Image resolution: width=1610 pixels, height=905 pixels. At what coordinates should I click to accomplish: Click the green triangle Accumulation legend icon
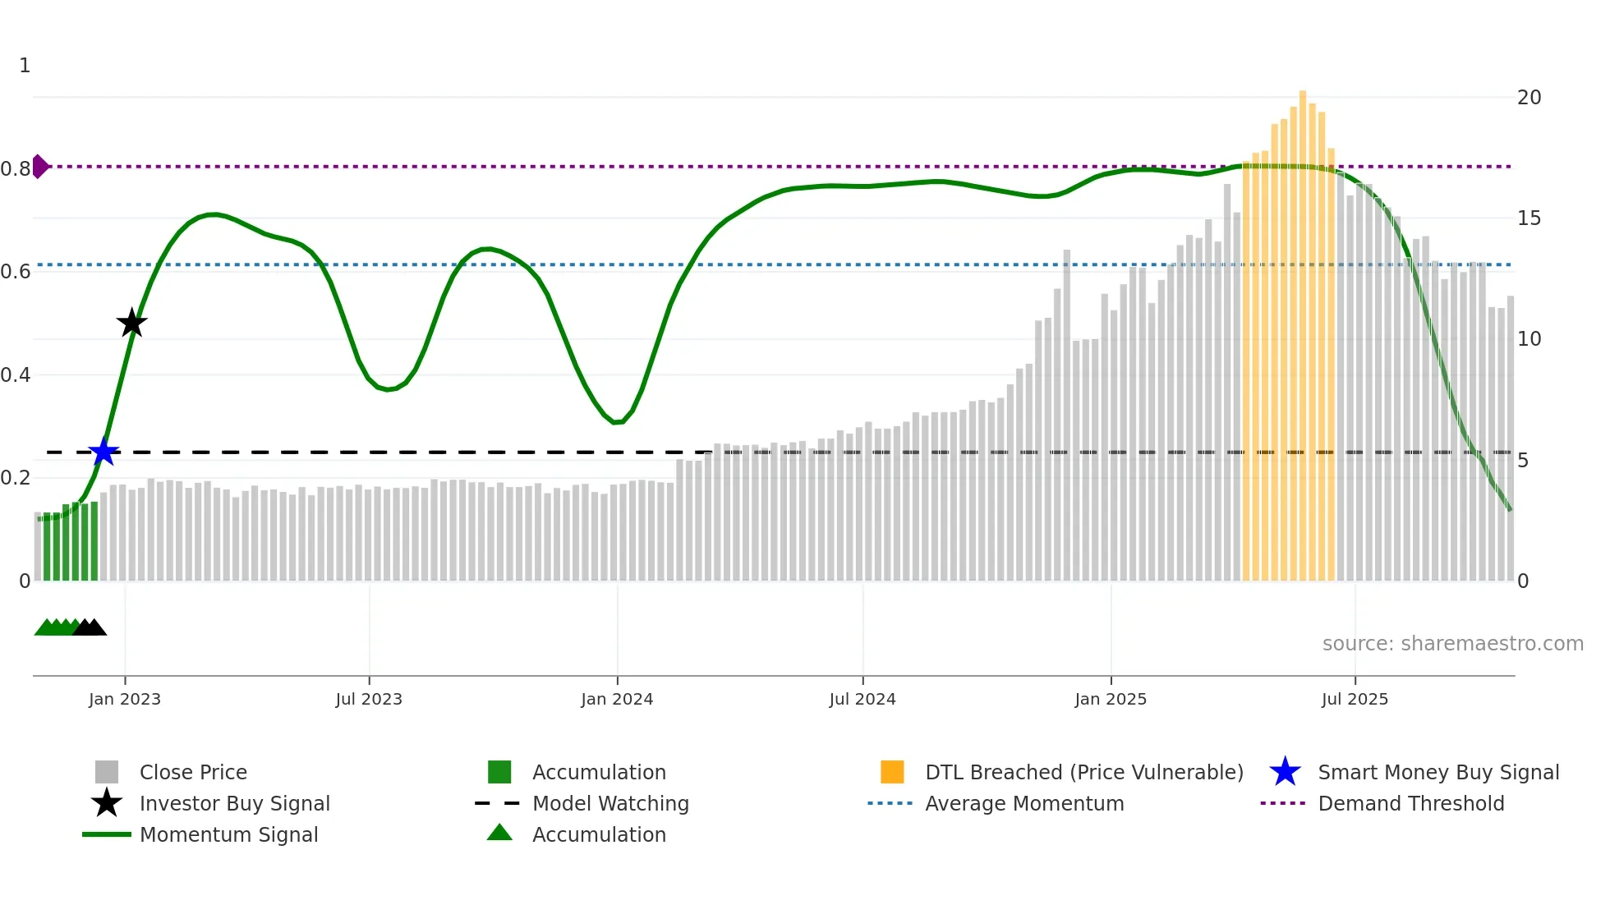(x=499, y=834)
